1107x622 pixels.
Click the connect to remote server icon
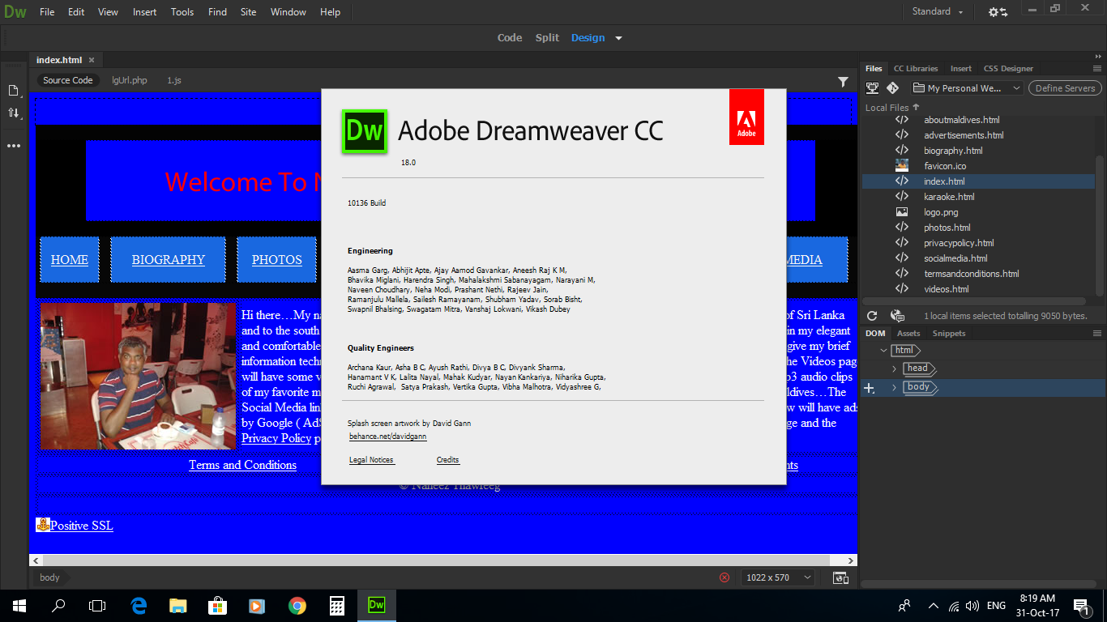point(873,88)
